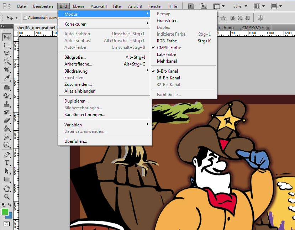This screenshot has height=230, width=295.
Task: Switch color mode to CMYK-Farbe
Action: pyautogui.click(x=169, y=48)
